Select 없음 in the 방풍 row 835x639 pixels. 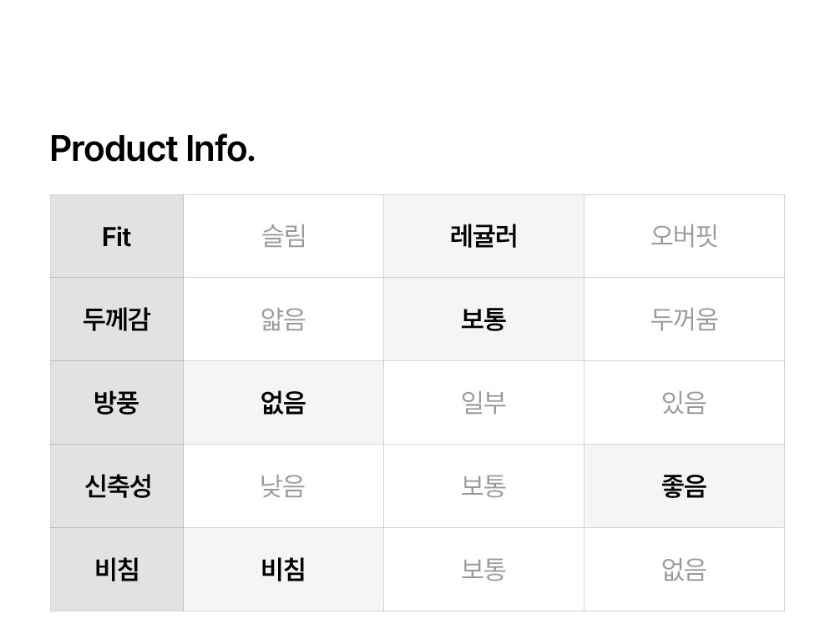(284, 403)
